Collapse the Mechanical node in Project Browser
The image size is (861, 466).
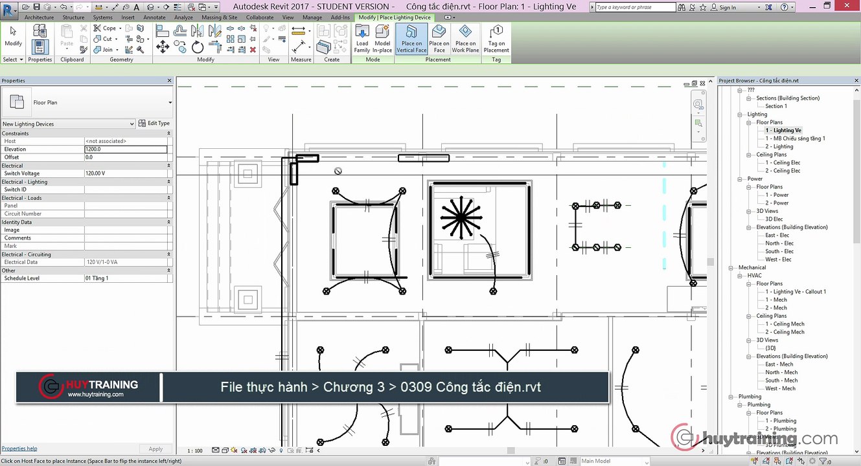click(x=732, y=267)
